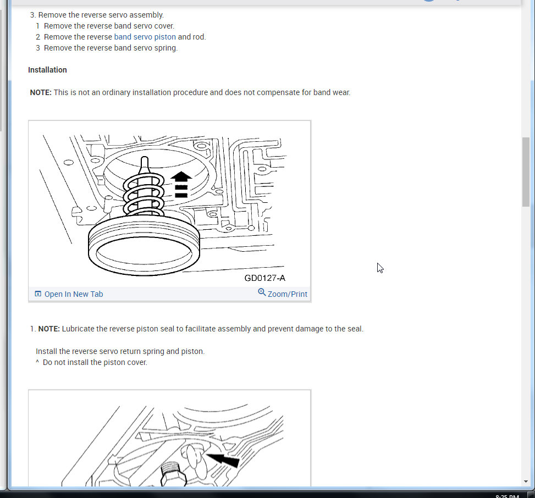The image size is (535, 498).
Task: Select the 'Installation' heading text
Action: point(47,70)
